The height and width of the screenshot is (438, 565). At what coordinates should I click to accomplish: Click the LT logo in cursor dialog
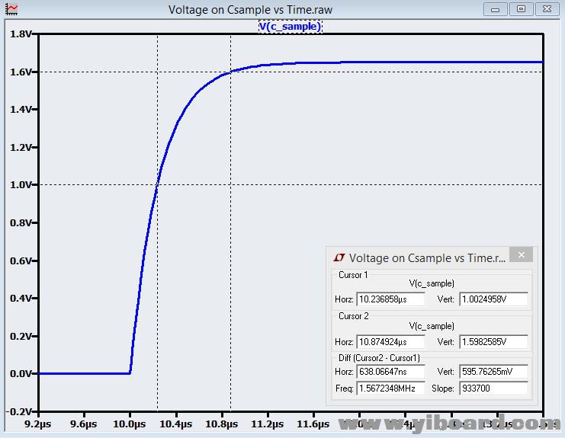339,257
